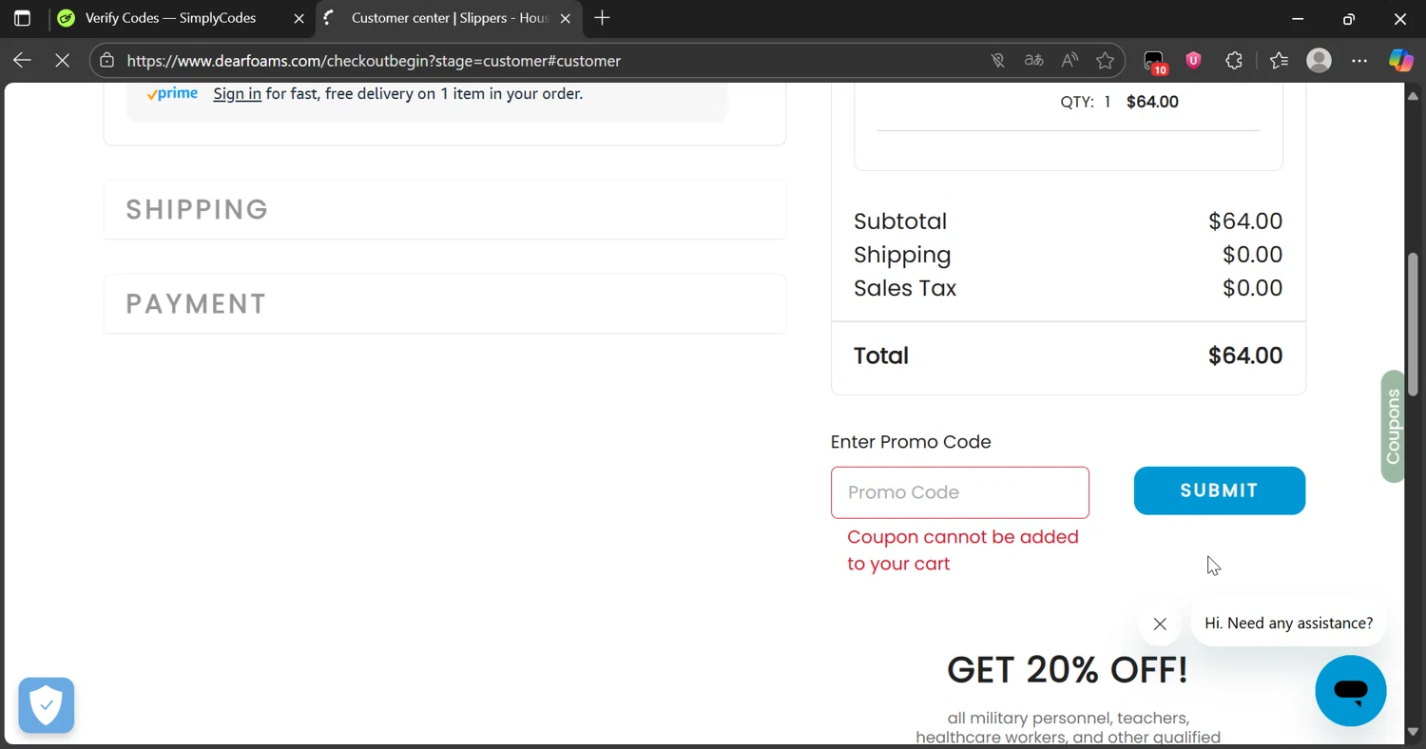This screenshot has width=1426, height=749.
Task: Open the translate page icon
Action: 1033,61
